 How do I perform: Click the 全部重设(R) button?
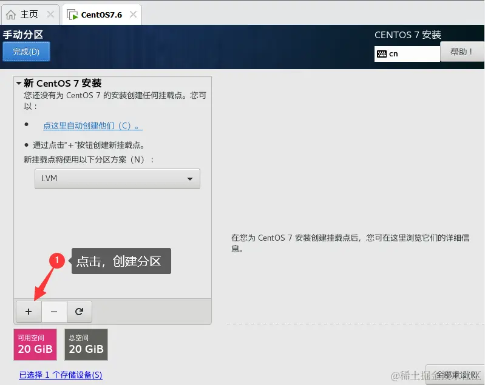(455, 375)
